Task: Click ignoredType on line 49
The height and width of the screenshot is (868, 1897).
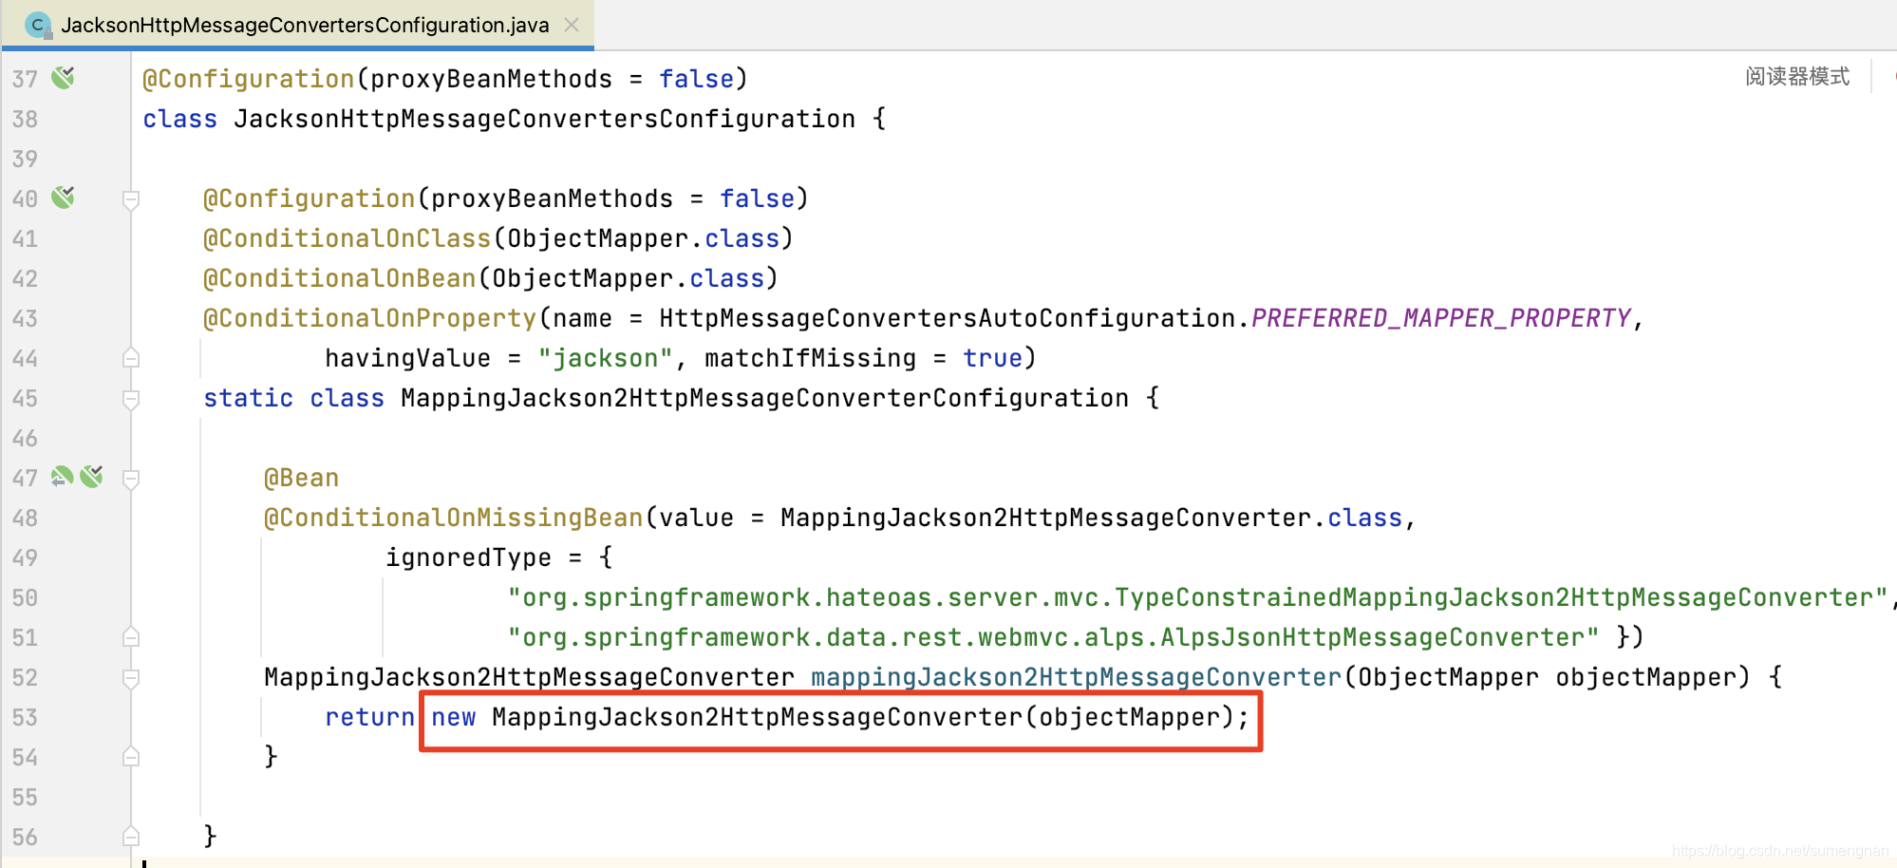Action: click(469, 557)
